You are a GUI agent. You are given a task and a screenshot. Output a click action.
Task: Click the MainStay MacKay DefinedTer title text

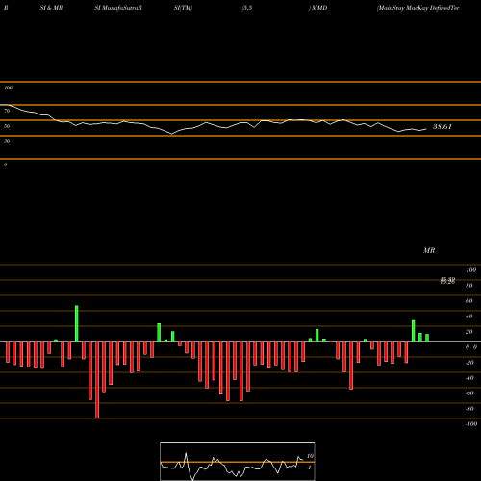click(x=418, y=8)
